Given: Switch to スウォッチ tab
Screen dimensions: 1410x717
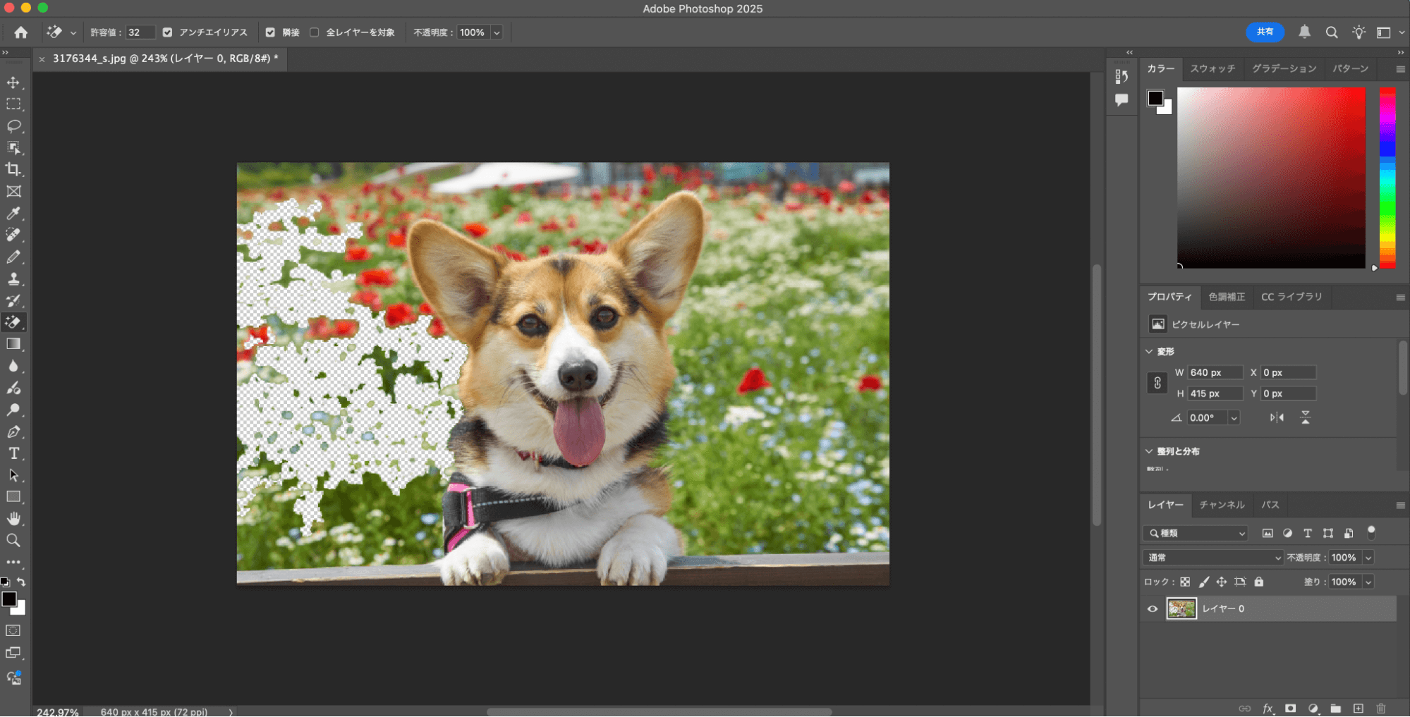Looking at the screenshot, I should [1213, 68].
